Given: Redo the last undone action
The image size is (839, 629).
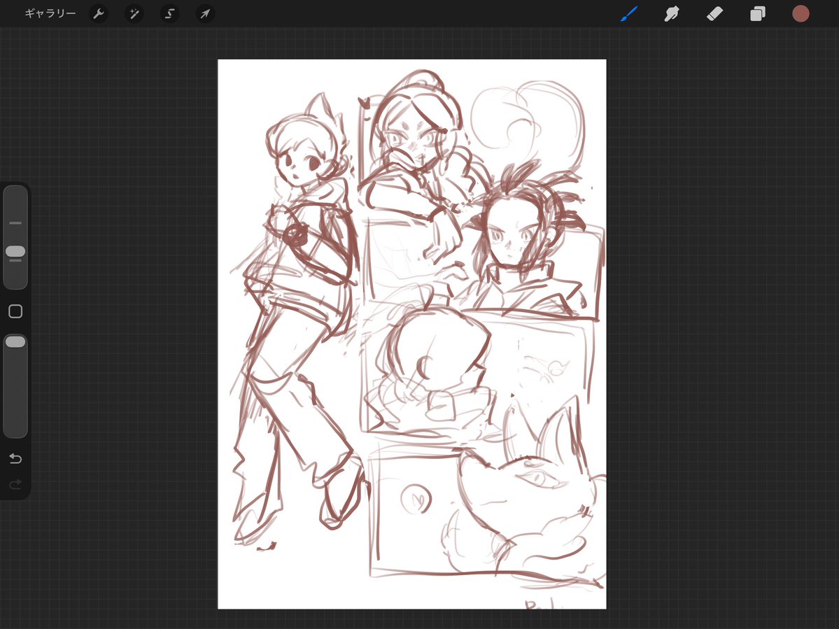Looking at the screenshot, I should tap(15, 485).
